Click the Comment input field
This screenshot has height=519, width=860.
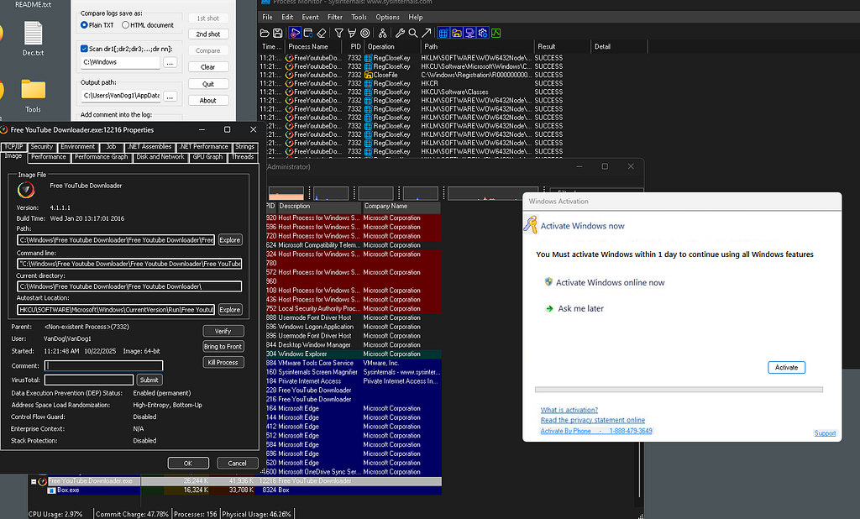point(103,365)
